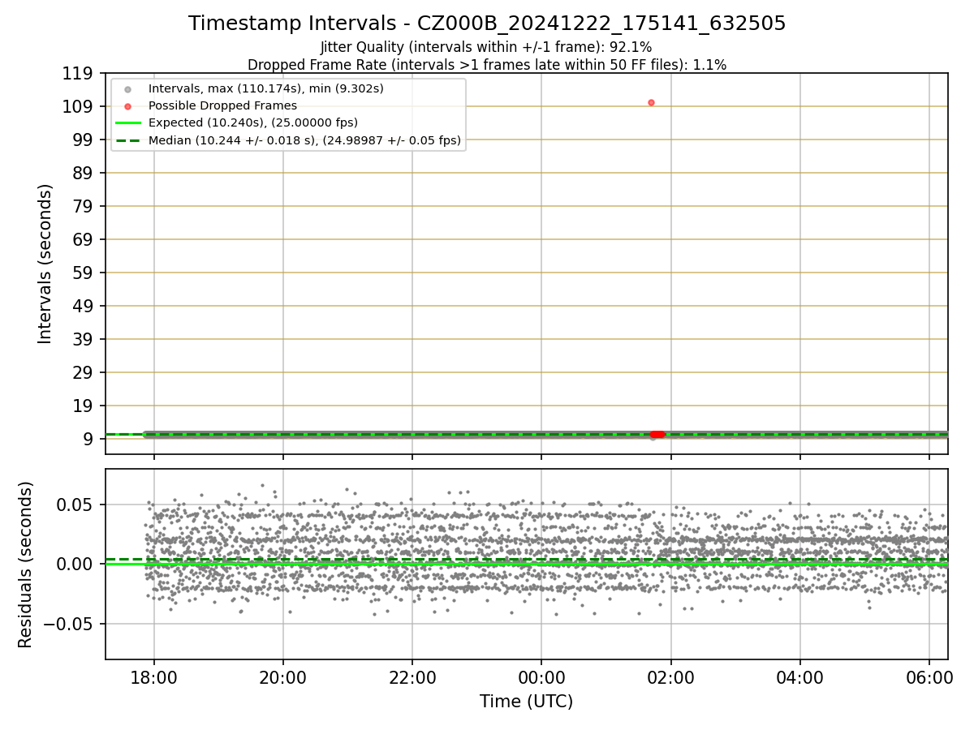The height and width of the screenshot is (730, 974).
Task: Select the plot title with CZ000B_20241222_175141_632505
Action: (487, 24)
